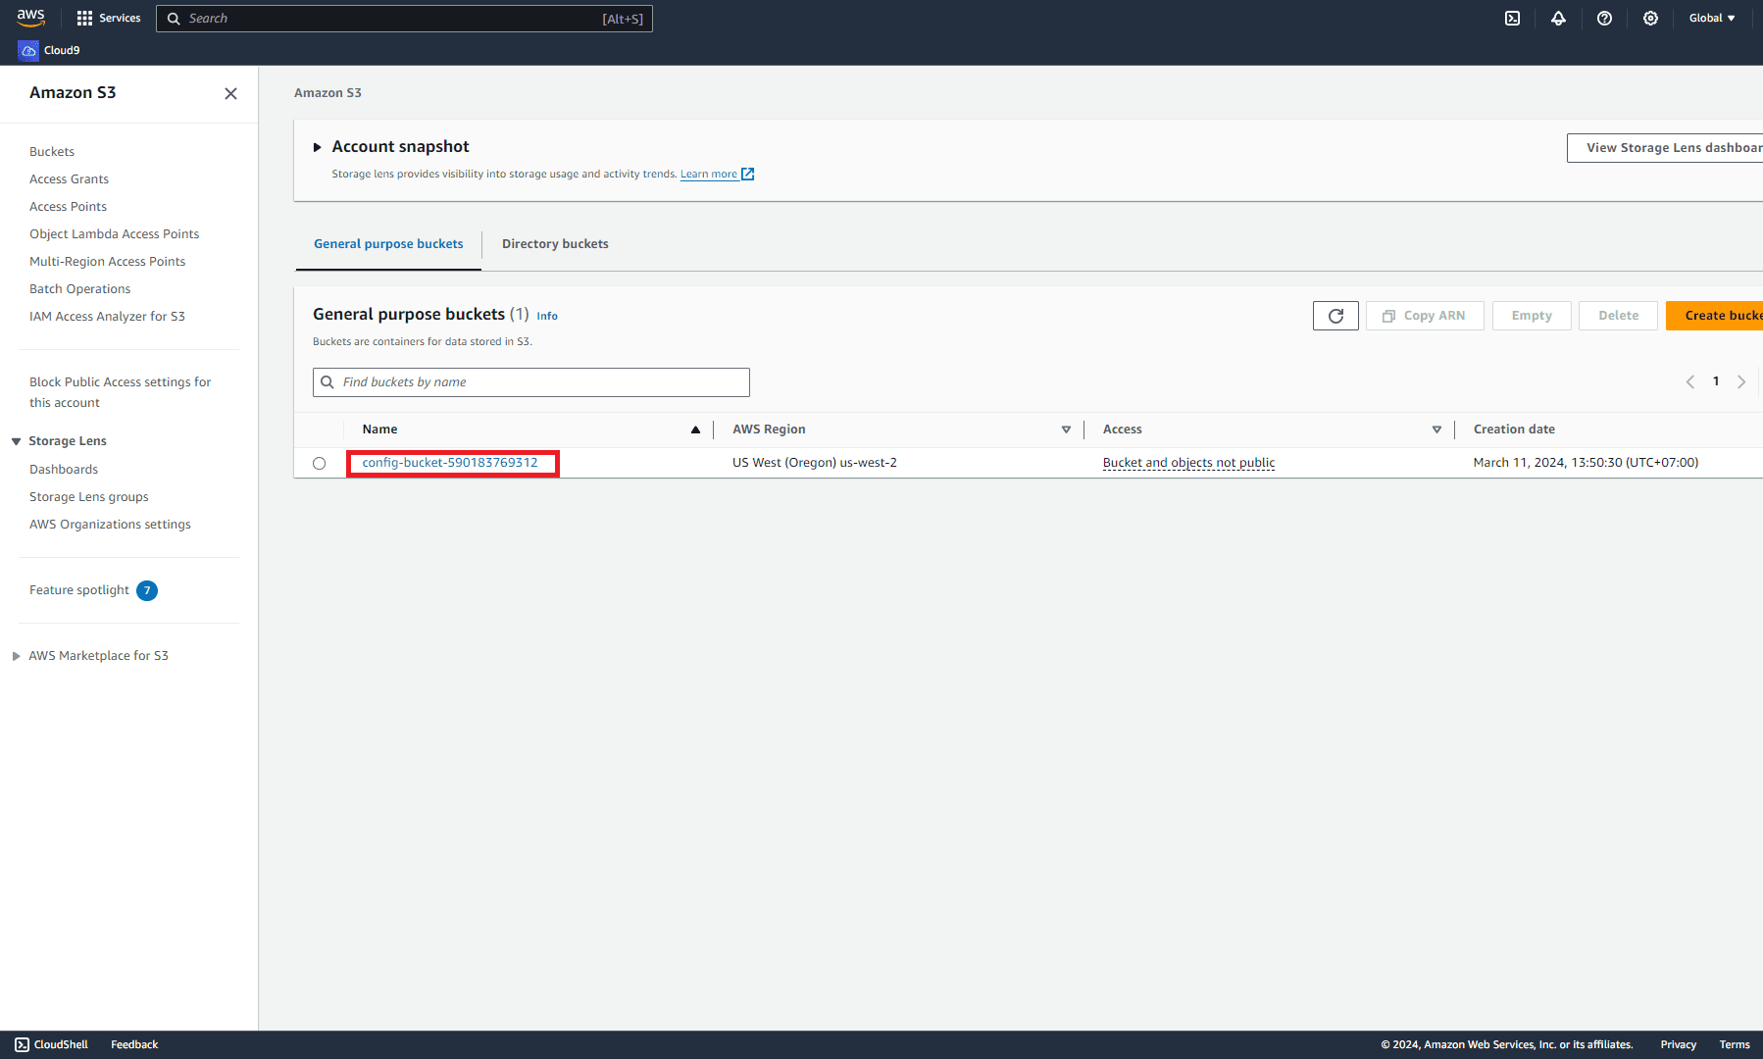Viewport: 1763px width, 1059px height.
Task: Open the help question mark menu
Action: pyautogui.click(x=1604, y=18)
